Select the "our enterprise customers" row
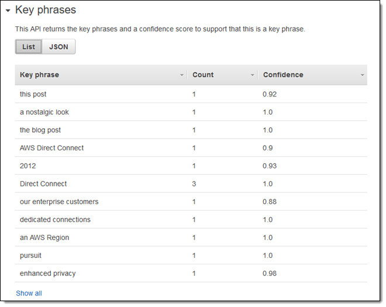This screenshot has width=386, height=307. [59, 202]
